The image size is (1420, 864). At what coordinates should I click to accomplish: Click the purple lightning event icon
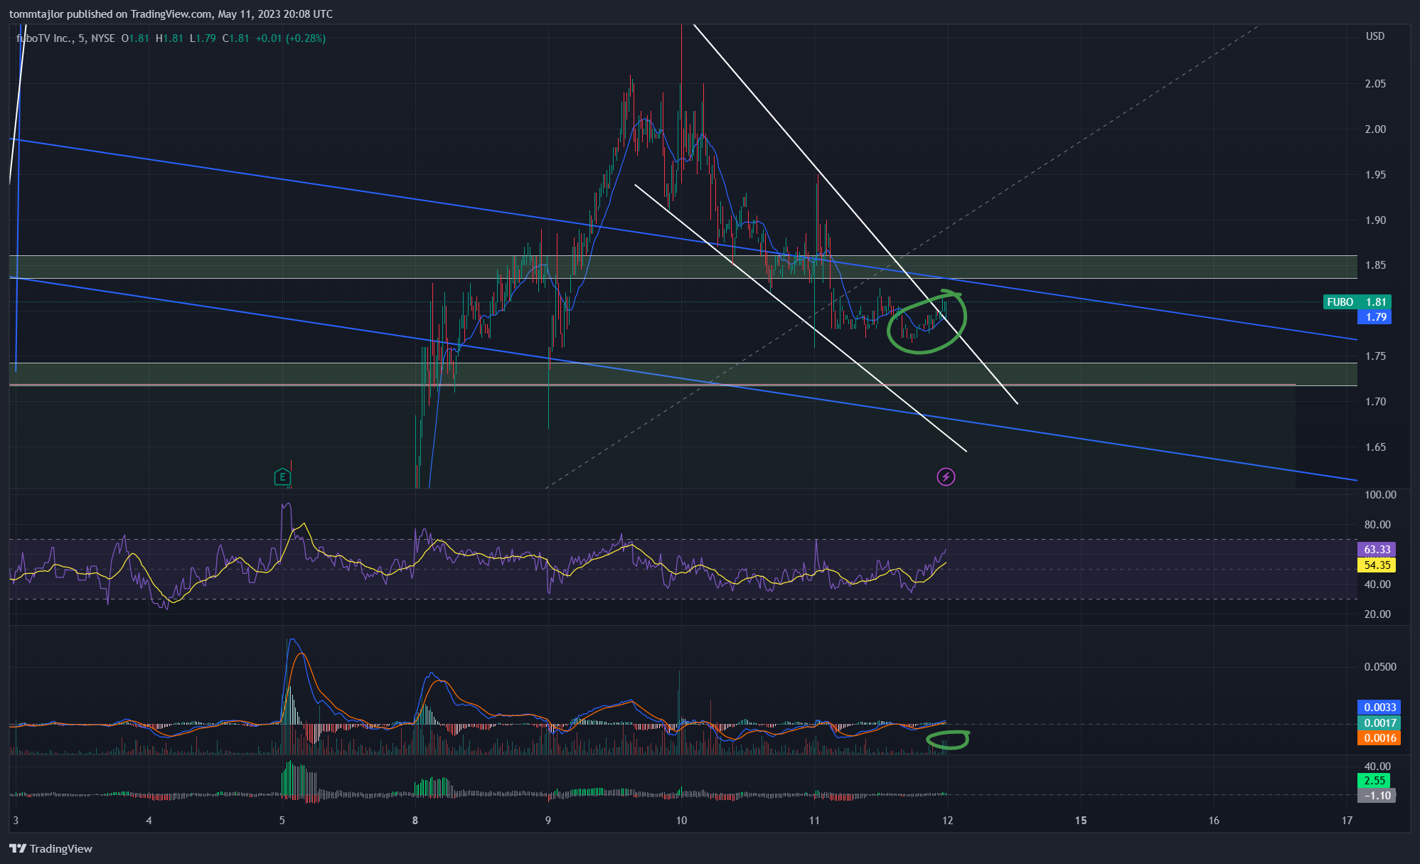tap(946, 476)
